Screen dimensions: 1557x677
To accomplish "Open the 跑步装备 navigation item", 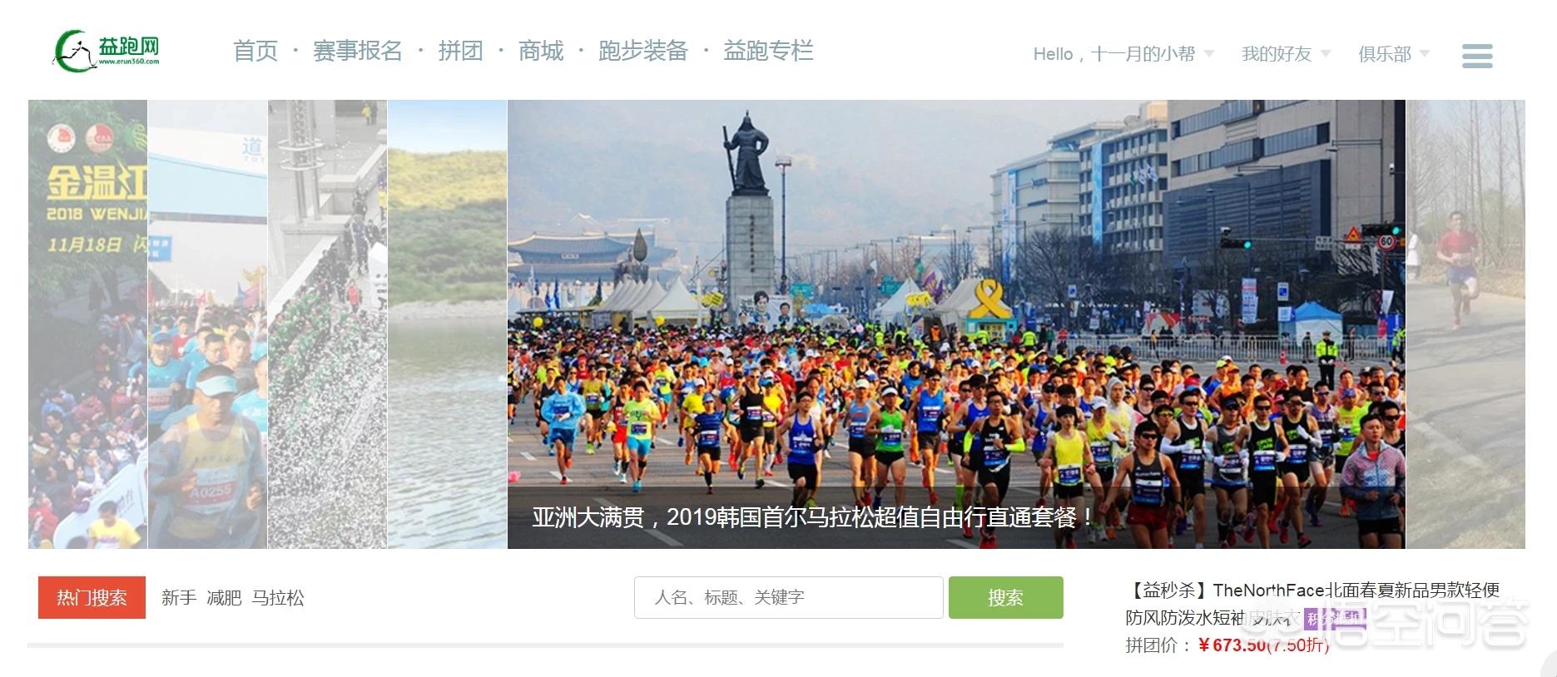I will pyautogui.click(x=643, y=51).
